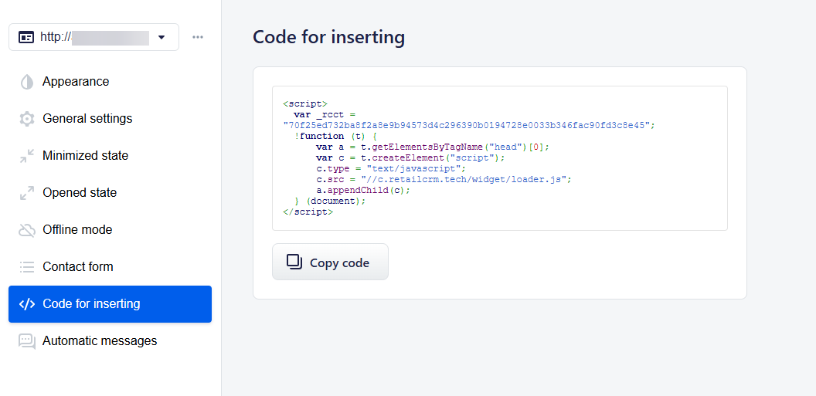Click the Contact form list icon
Screen dimensions: 816x396
(27, 267)
